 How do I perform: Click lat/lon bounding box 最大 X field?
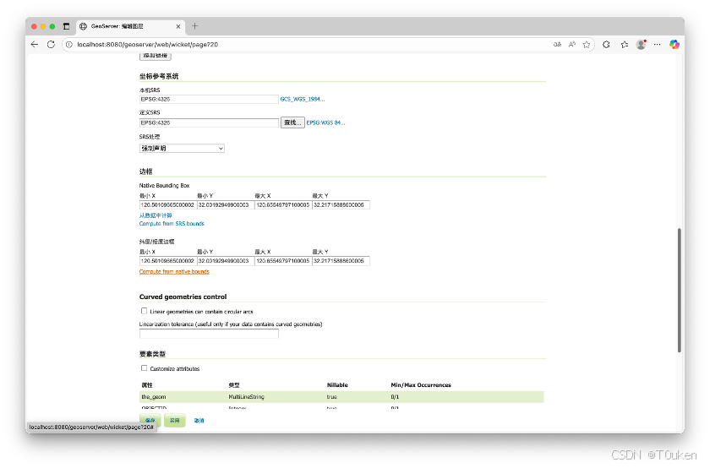point(283,261)
